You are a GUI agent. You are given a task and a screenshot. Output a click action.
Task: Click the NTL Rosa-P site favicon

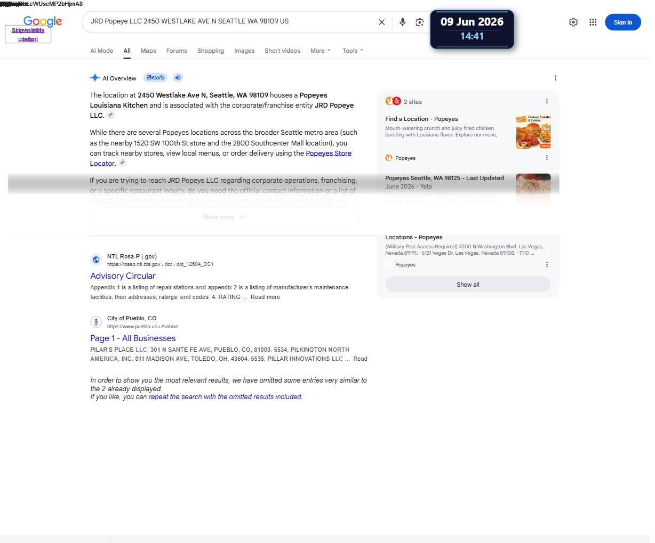coord(96,260)
